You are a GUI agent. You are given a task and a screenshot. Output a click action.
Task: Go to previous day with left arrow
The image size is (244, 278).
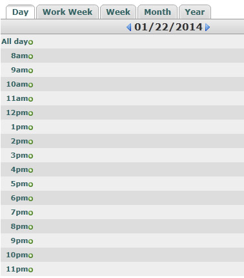[x=129, y=27]
